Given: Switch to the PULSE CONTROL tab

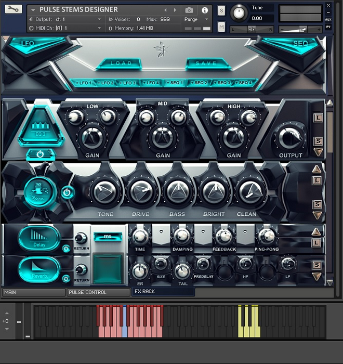Looking at the screenshot, I should click(x=98, y=293).
